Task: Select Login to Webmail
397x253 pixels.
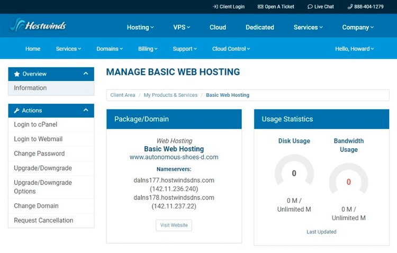Action: (51, 139)
